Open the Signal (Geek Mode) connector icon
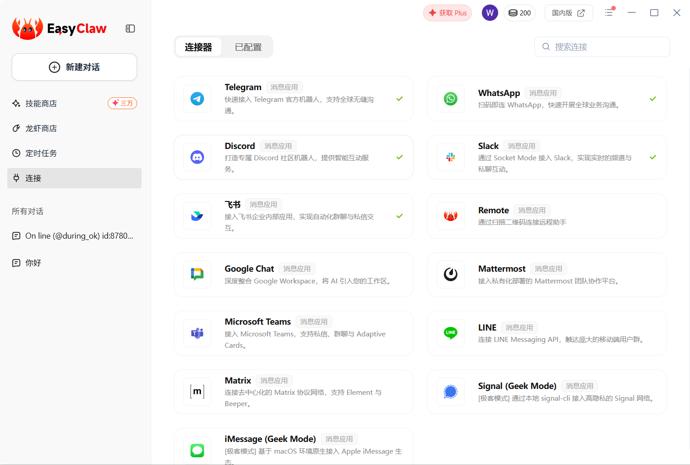The width and height of the screenshot is (690, 465). click(x=450, y=392)
